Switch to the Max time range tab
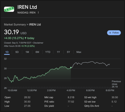This screenshot has width=125, height=112. 79,52
